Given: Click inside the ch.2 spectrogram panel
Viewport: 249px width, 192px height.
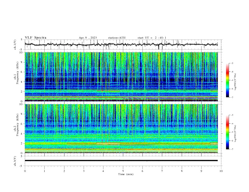Looking at the screenshot, I should [x=121, y=129].
